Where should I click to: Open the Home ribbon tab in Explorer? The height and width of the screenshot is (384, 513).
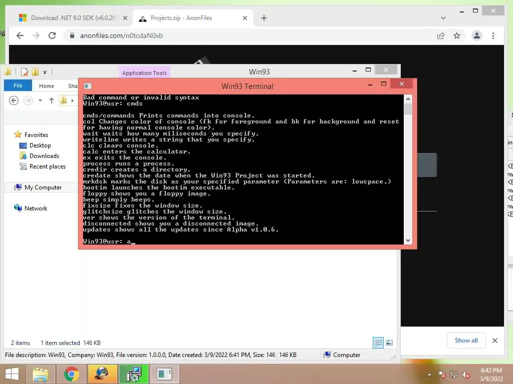coord(47,86)
